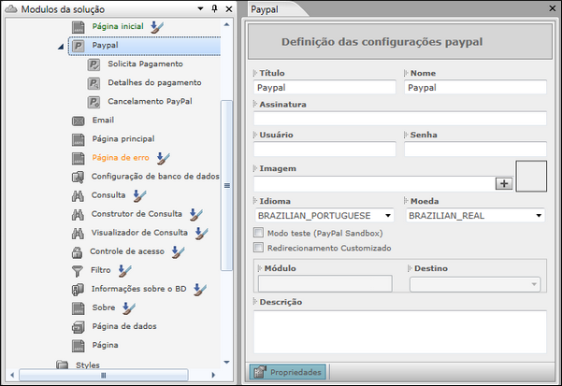This screenshot has height=386, width=562.
Task: Click the Solicita Pagamento page icon
Action: (x=94, y=64)
